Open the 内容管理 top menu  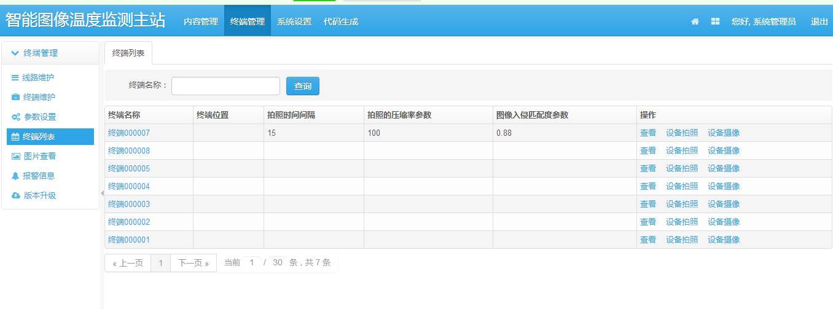[200, 22]
